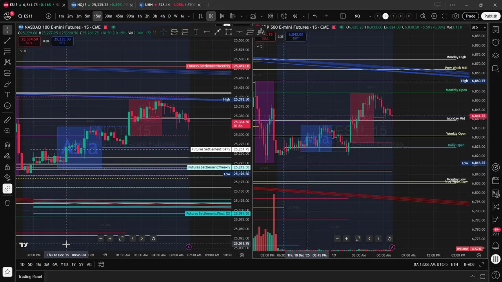The image size is (502, 282).
Task: Toggle stay in drawing mode
Action: tap(7, 156)
